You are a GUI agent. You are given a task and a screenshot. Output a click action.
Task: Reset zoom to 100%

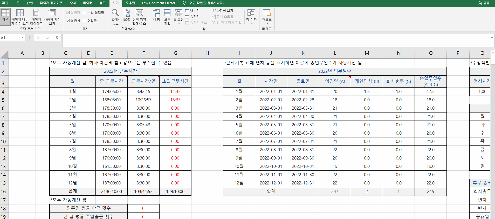pyautogui.click(x=126, y=15)
